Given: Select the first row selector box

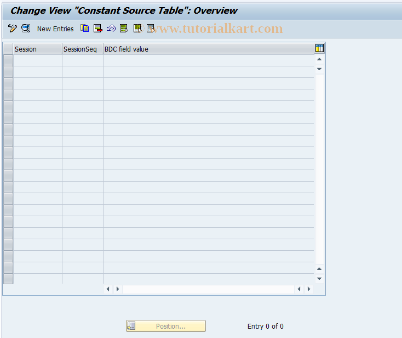Looking at the screenshot, I should [x=8, y=60].
